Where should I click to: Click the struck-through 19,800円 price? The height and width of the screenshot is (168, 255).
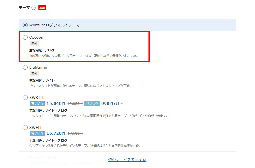[x=75, y=103]
